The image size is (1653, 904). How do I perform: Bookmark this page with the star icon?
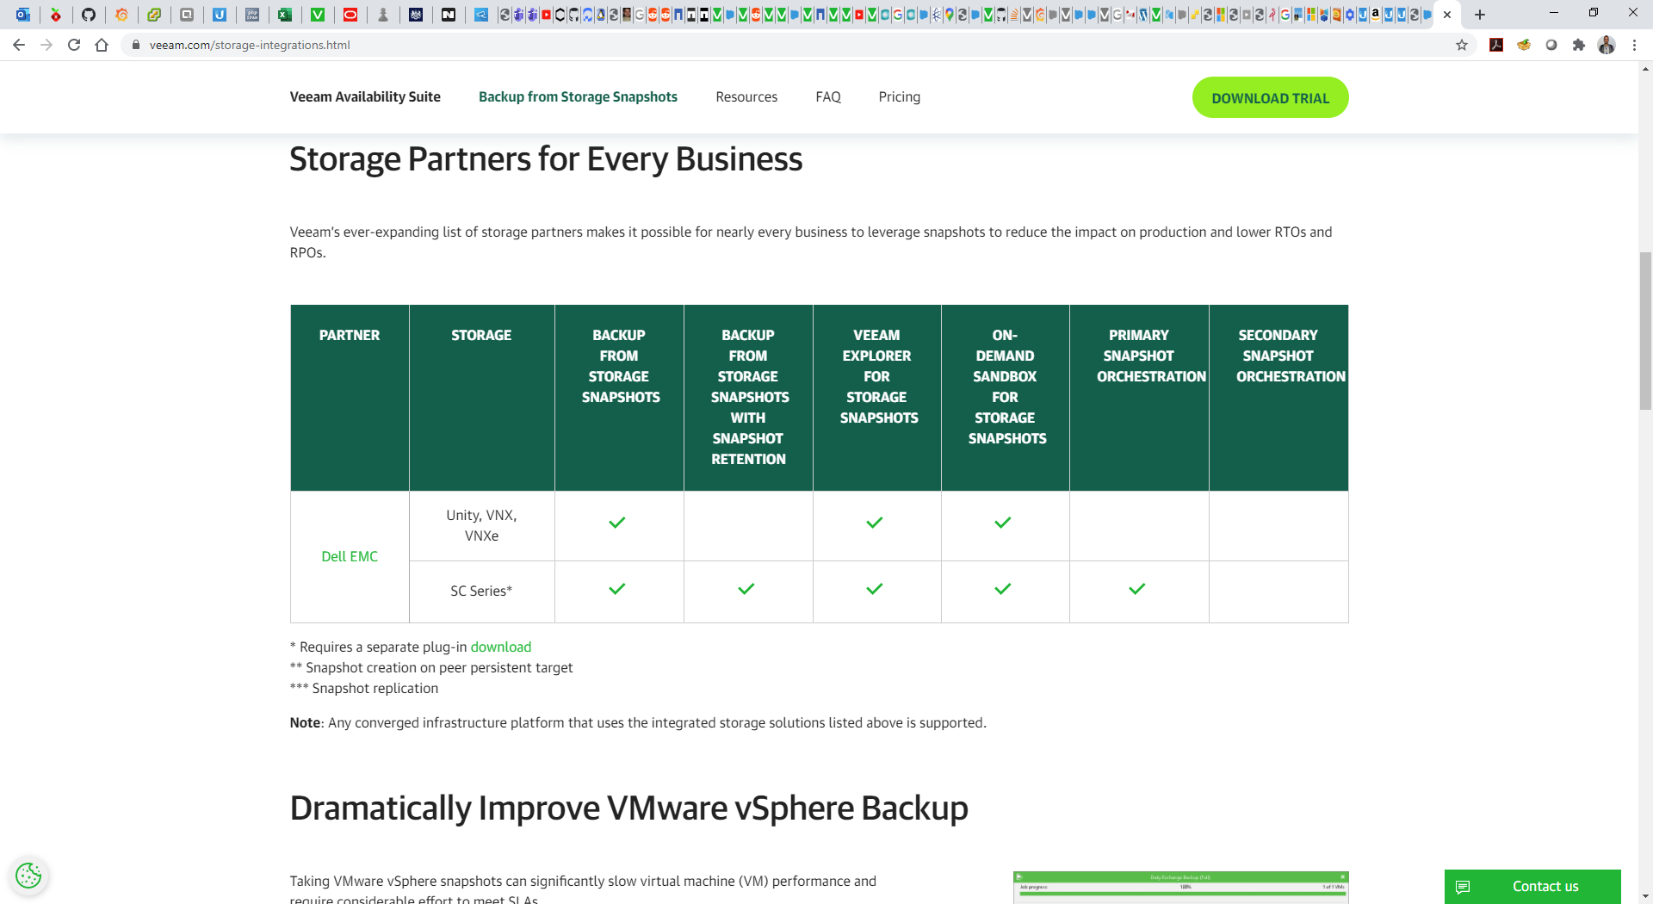coord(1462,45)
